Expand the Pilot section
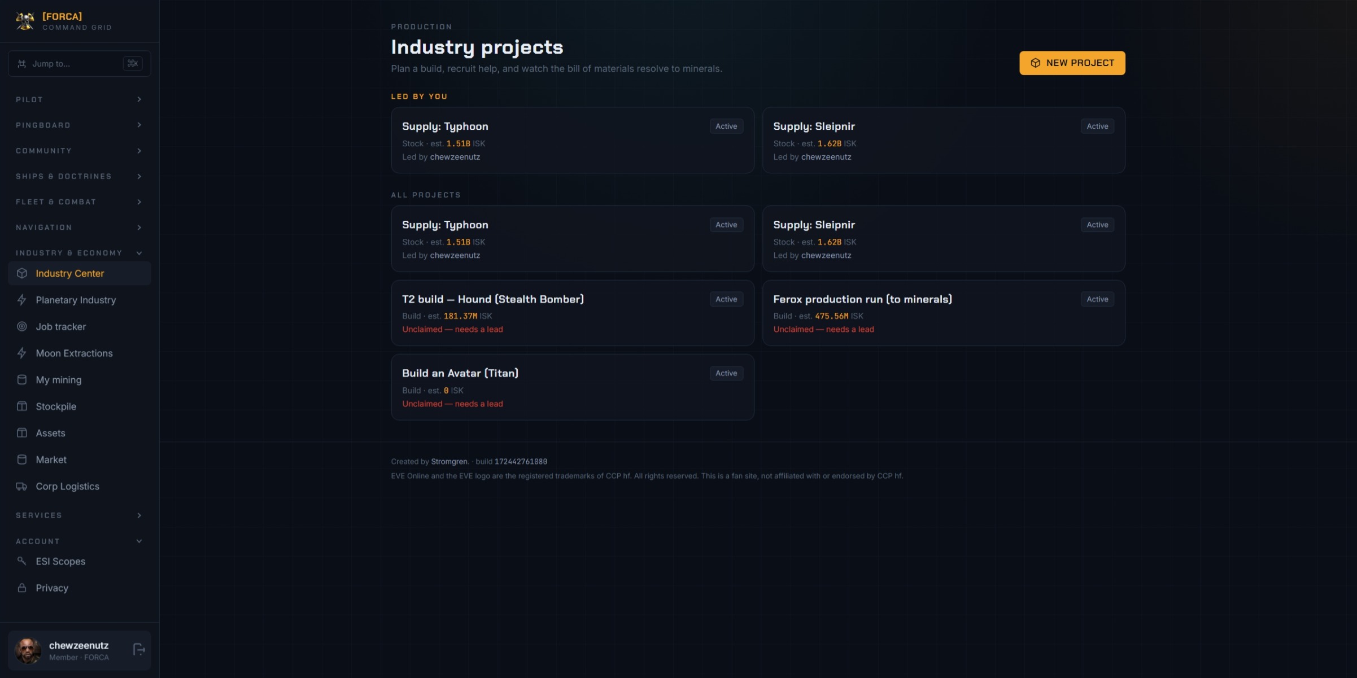Screen dimensions: 1357x678 click(79, 99)
